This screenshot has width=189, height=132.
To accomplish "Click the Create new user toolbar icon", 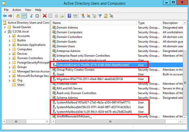I will click(x=83, y=16).
